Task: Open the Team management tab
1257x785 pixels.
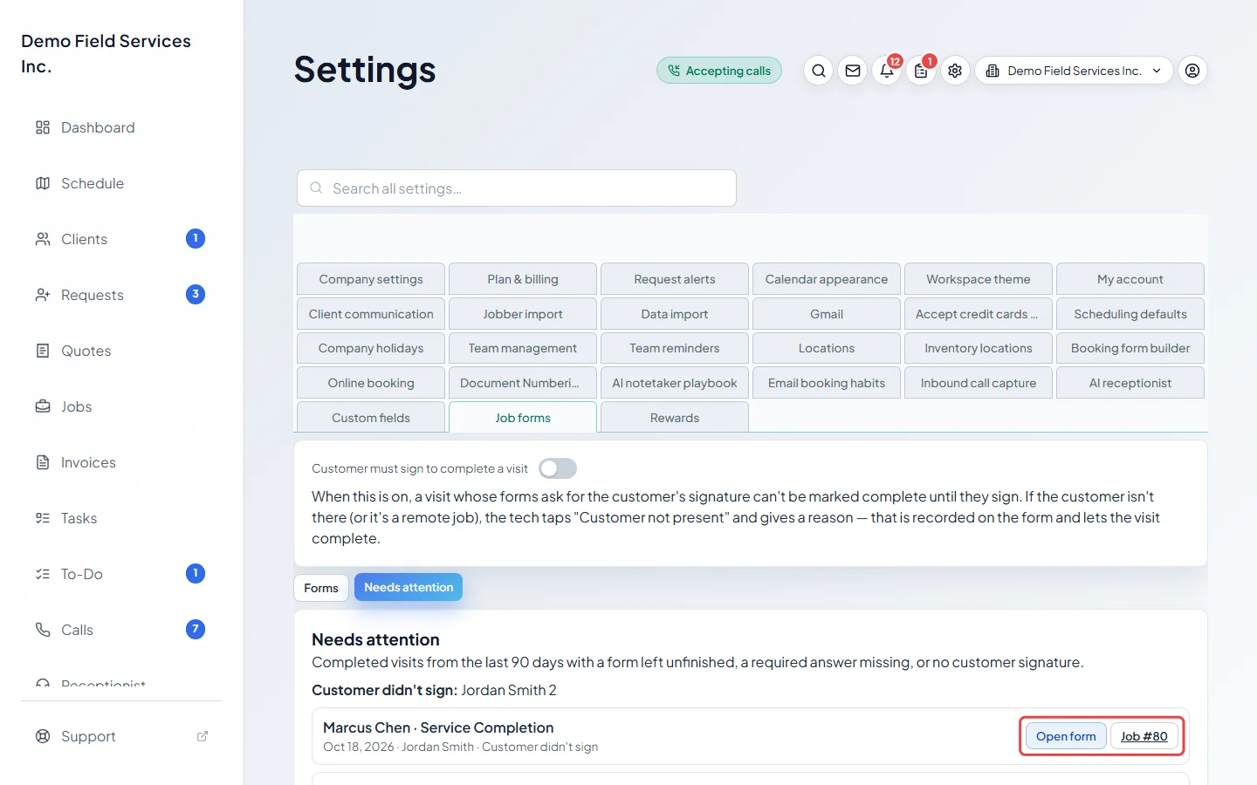Action: click(523, 348)
